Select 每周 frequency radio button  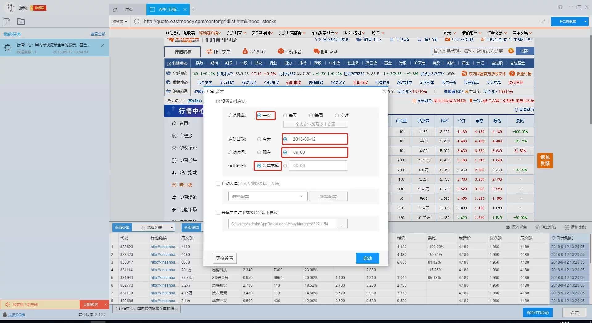click(311, 115)
